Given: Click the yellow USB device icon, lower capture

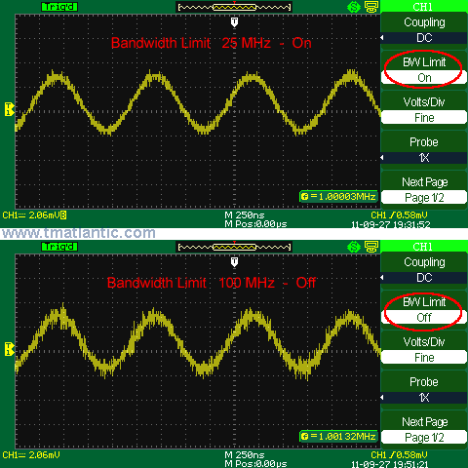Looking at the screenshot, I should [x=371, y=247].
